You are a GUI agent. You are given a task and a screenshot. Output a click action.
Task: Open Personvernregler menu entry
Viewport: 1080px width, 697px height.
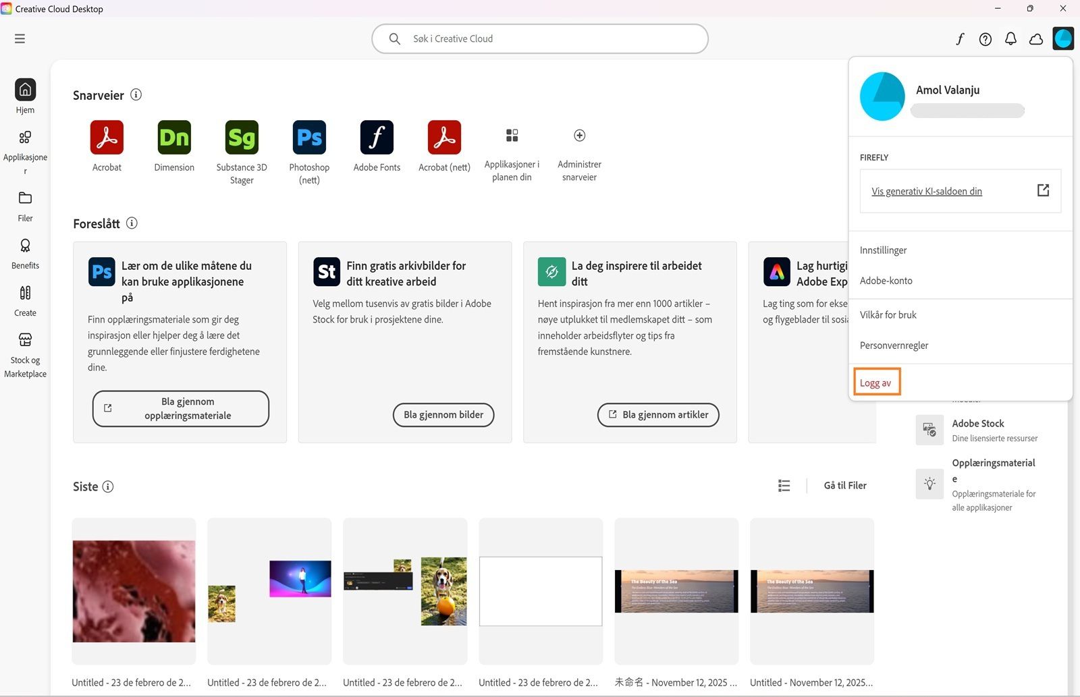click(x=960, y=345)
